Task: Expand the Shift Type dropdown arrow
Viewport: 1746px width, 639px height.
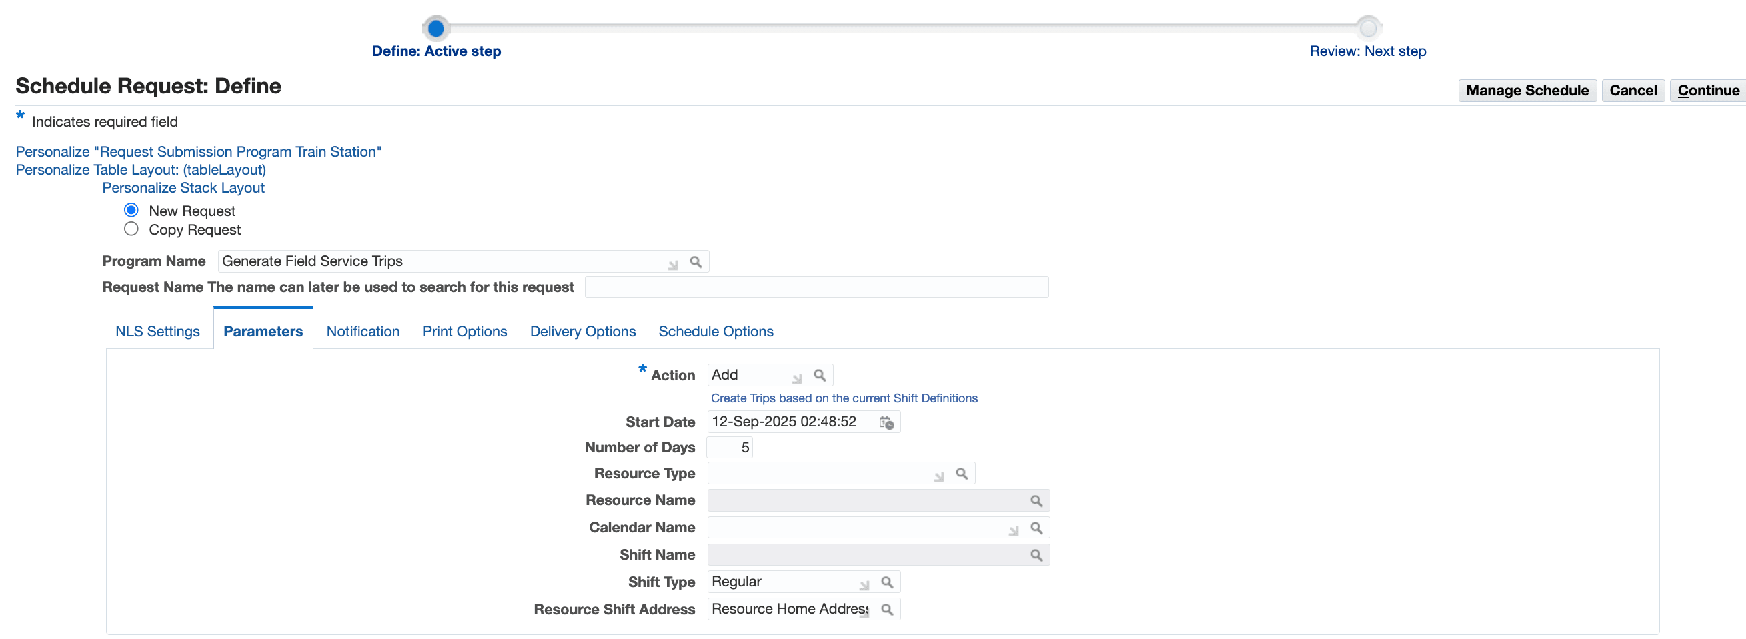Action: (863, 584)
